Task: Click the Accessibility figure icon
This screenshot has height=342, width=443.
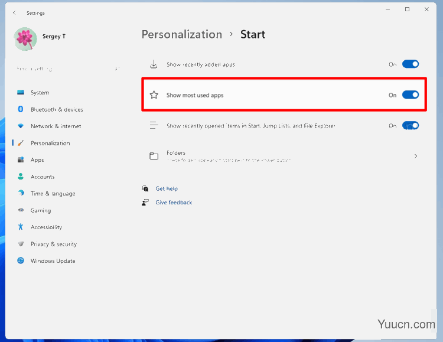Action: tap(21, 227)
